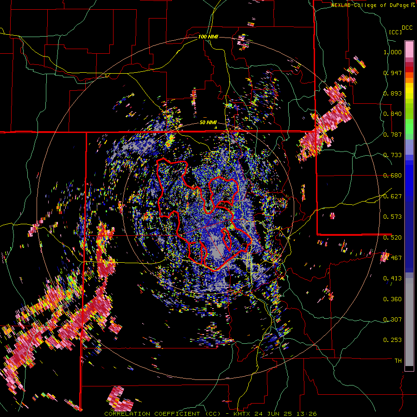This screenshot has height=417, width=417.
Task: Click the 0.573 legend value
Action: tap(392, 217)
